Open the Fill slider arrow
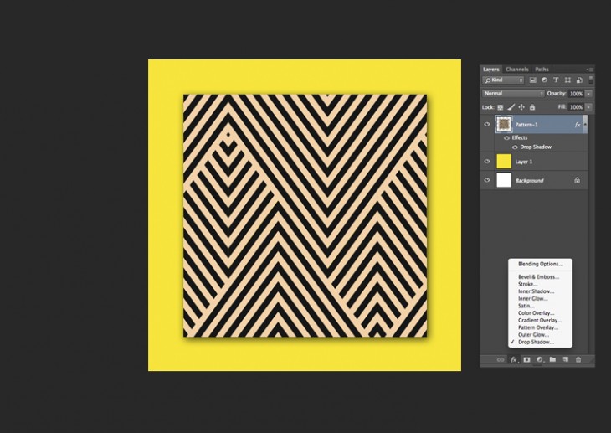This screenshot has width=611, height=433. (588, 107)
